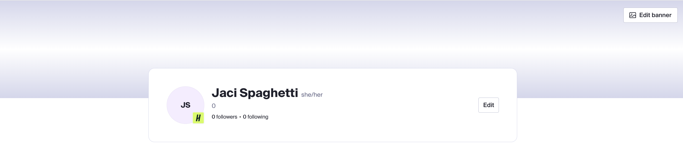Viewport: 683px width, 148px height.
Task: Click the following count number
Action: click(x=245, y=117)
